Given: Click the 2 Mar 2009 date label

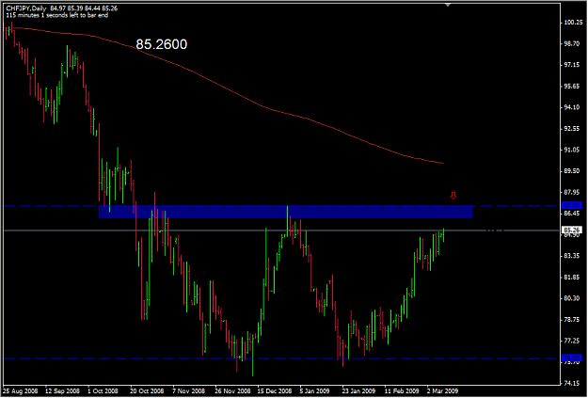Looking at the screenshot, I should pos(442,391).
